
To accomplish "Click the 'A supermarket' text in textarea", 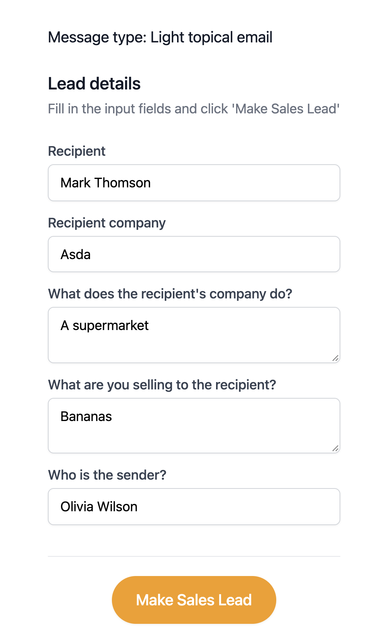I will 105,326.
